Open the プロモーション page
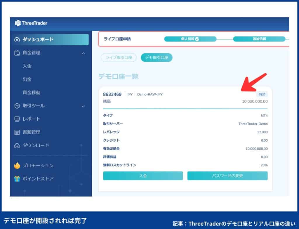Viewport: 299px width, 229px height. (x=38, y=165)
